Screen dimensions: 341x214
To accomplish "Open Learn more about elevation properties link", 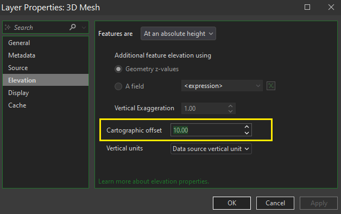I will [154, 181].
